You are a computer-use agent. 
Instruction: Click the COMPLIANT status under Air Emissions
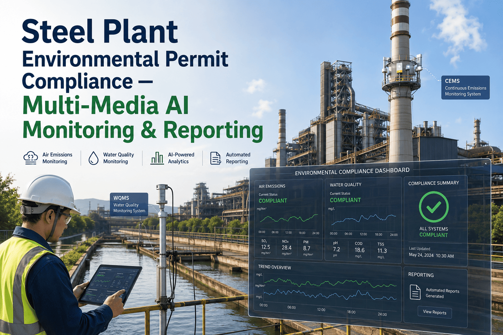pyautogui.click(x=273, y=201)
